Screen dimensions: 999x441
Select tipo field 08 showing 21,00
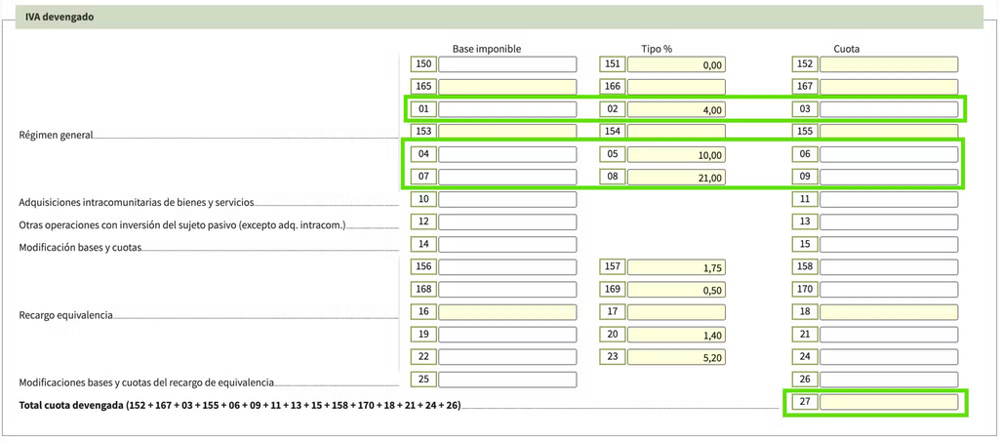pyautogui.click(x=677, y=177)
